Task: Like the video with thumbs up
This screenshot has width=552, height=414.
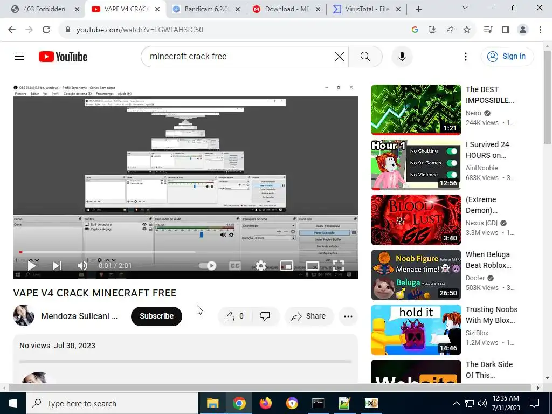Action: [235, 316]
